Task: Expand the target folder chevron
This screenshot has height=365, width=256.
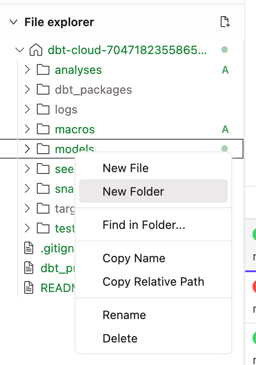Action: click(27, 208)
